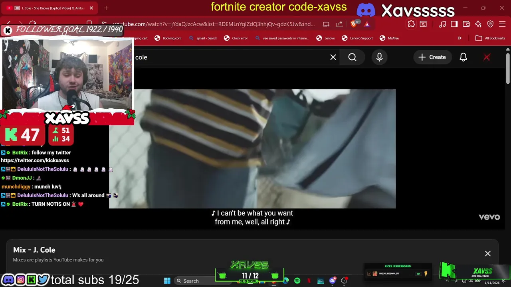
Task: Open Netflix from the taskbar
Action: tap(309, 281)
